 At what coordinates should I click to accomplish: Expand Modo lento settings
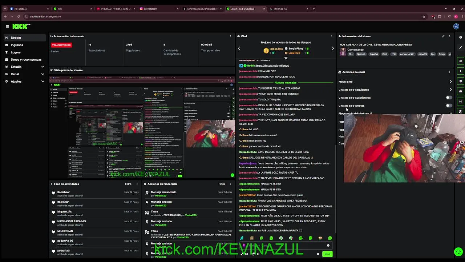pos(450,82)
